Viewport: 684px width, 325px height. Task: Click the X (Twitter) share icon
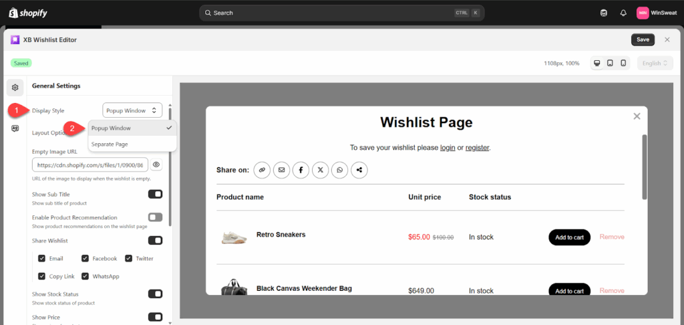tap(321, 170)
